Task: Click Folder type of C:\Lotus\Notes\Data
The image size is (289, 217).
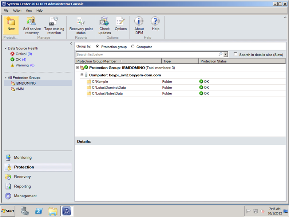Action: [167, 93]
